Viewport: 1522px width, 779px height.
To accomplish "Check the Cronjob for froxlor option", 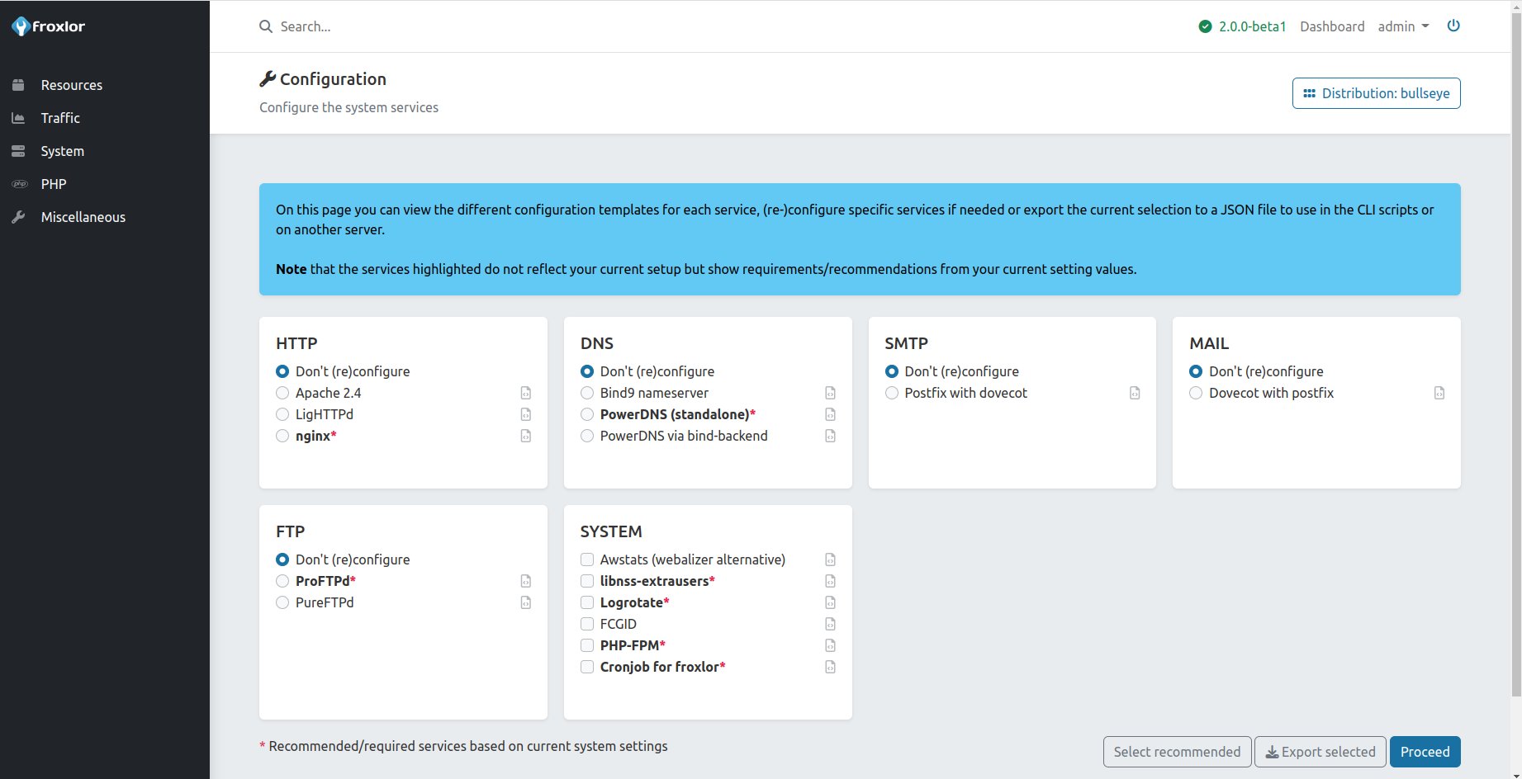I will click(x=587, y=667).
